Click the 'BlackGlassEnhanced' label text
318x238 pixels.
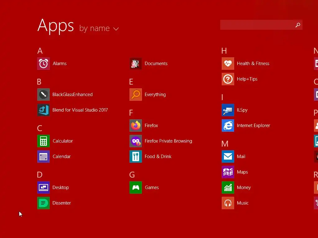click(x=72, y=95)
